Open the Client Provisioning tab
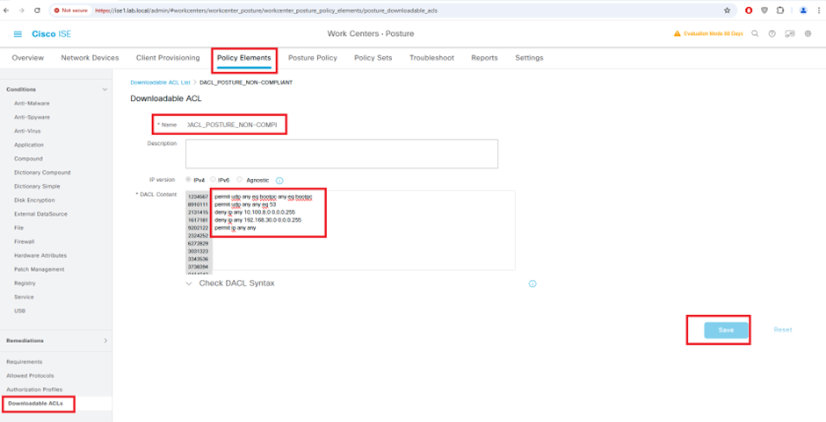Screen dimensions: 826x422 click(x=168, y=58)
